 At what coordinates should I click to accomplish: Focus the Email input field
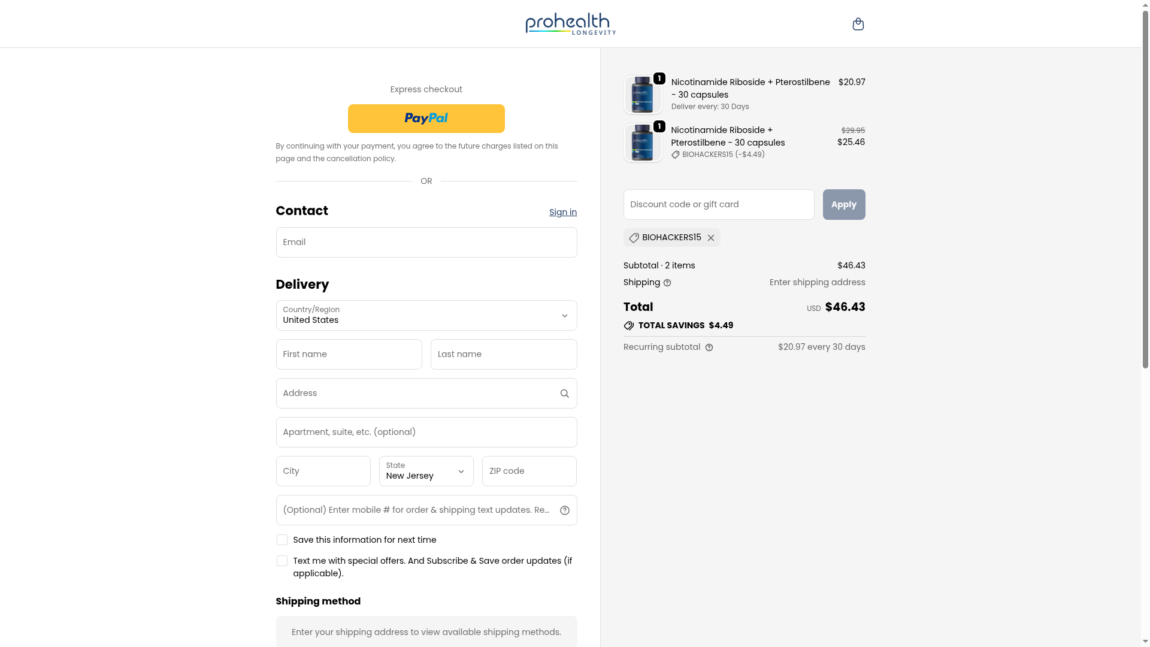click(426, 243)
